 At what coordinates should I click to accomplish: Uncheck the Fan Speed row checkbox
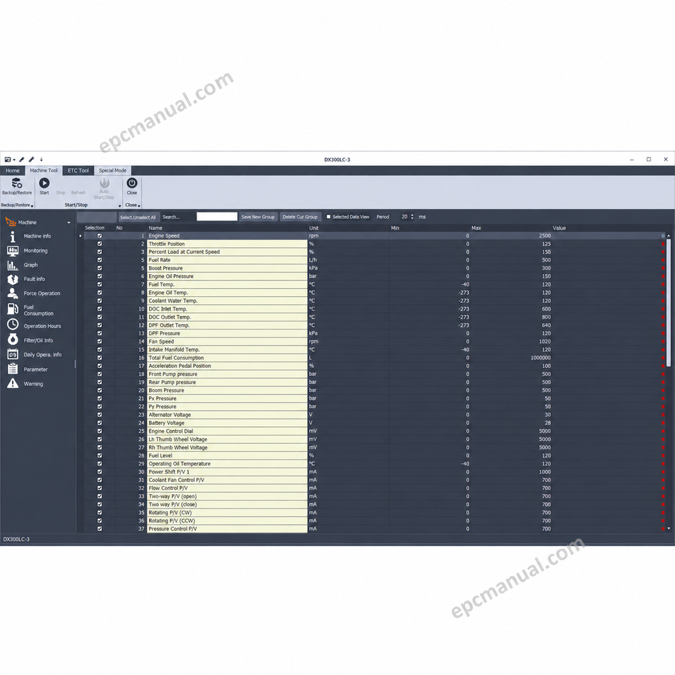coord(99,342)
